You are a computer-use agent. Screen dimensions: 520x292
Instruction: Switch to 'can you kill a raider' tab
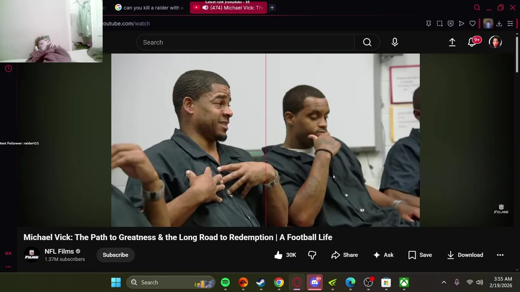(149, 7)
